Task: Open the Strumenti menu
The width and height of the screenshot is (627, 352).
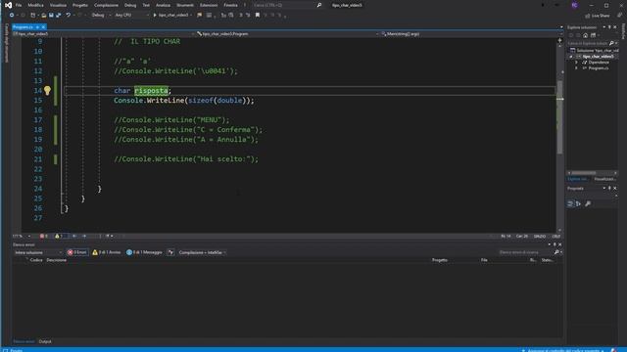Action: pyautogui.click(x=185, y=5)
